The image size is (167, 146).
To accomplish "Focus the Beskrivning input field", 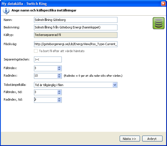I will pyautogui.click(x=76, y=27).
